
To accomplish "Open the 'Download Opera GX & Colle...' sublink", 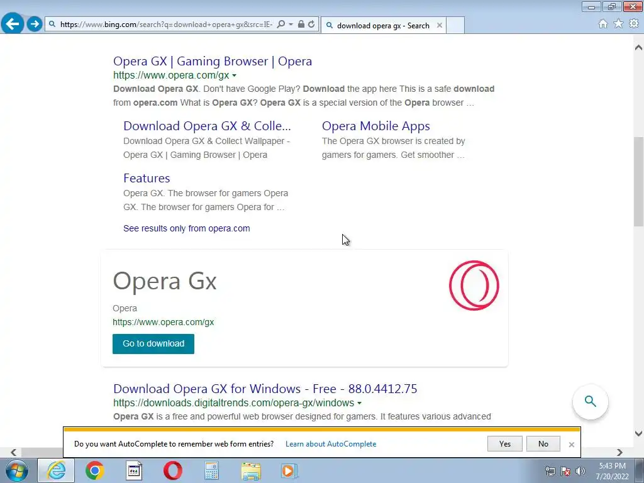I will (x=207, y=126).
